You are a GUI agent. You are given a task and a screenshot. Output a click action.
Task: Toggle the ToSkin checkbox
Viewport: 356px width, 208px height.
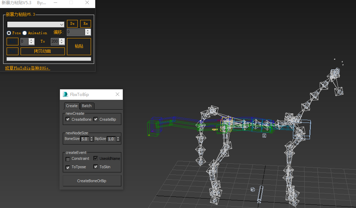click(x=96, y=167)
